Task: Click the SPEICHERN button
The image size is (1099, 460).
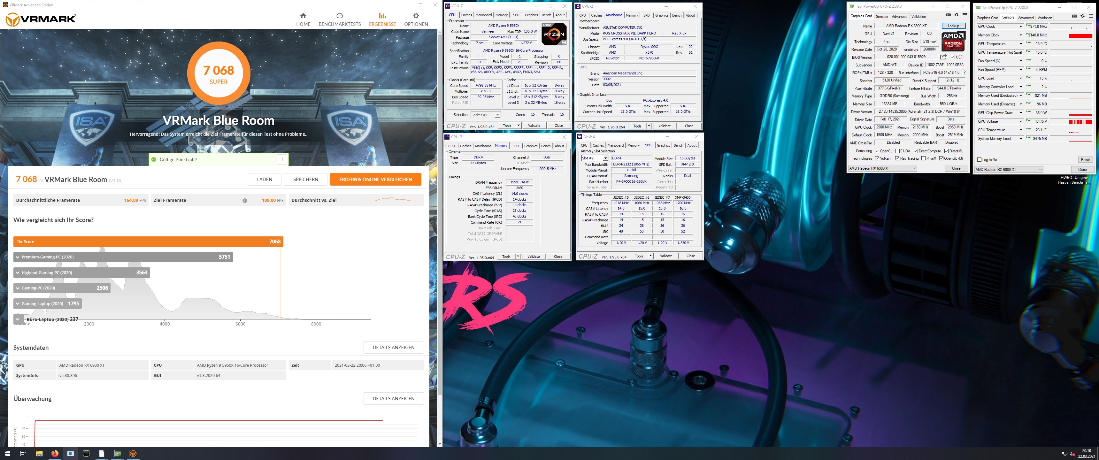Action: 305,179
